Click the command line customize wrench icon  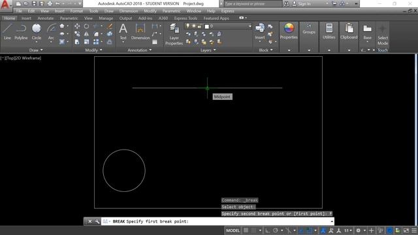point(97,221)
